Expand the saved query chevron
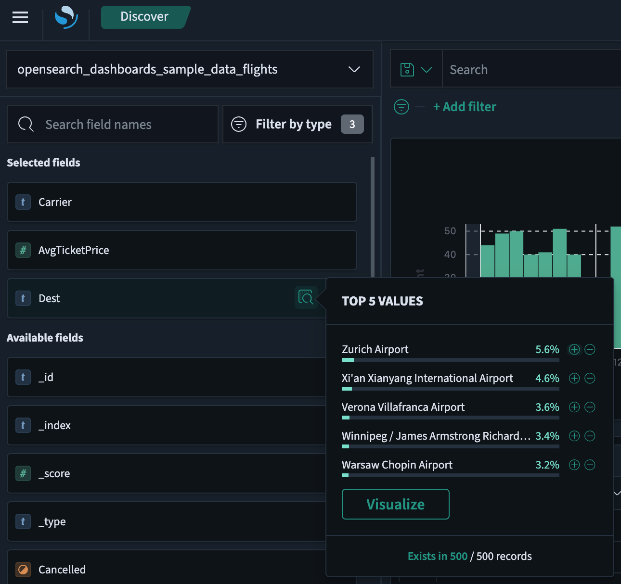Screen dimensions: 621x584 (x=427, y=69)
